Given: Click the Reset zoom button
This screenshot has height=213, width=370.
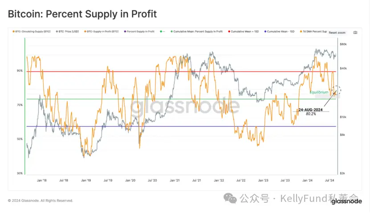Looking at the screenshot, I should point(337,33).
